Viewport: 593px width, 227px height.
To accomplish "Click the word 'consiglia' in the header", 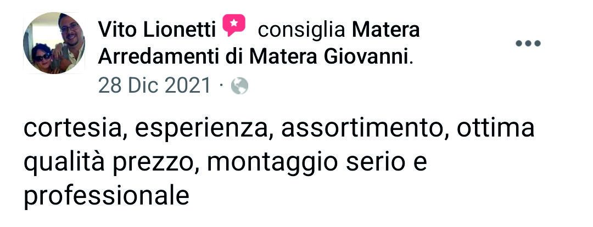I will pos(301,31).
